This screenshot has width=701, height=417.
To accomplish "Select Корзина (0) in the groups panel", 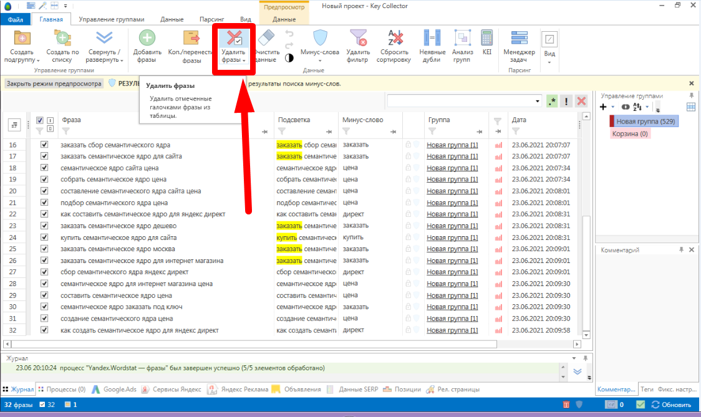I will coord(630,133).
